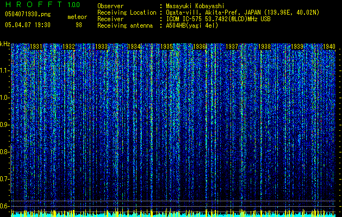The height and width of the screenshot is (217, 342).
Task: Click the 1931 time marker
Action: coord(36,47)
